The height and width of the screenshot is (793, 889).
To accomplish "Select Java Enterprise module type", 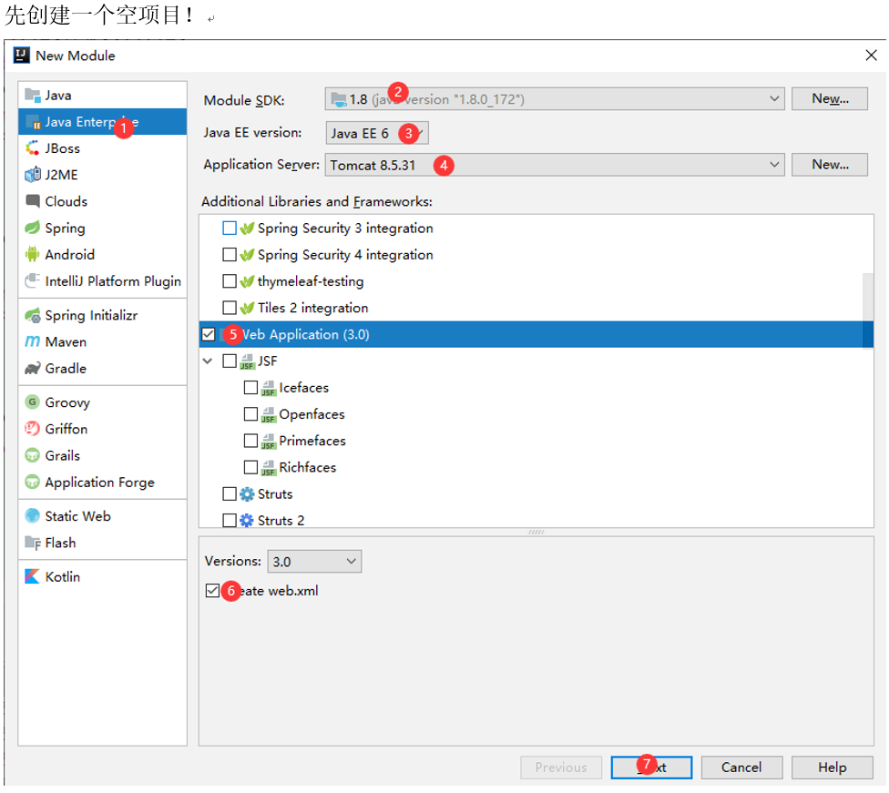I will [102, 122].
